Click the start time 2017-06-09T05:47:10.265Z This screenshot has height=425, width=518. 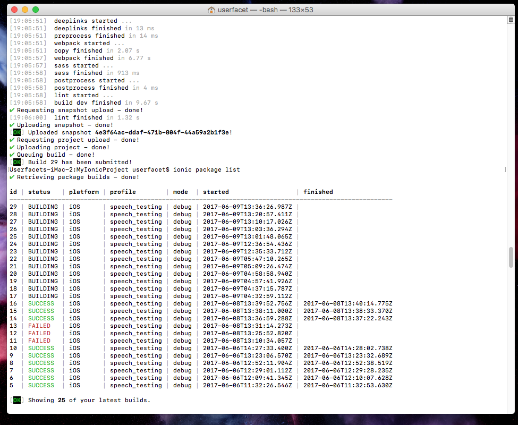coord(248,259)
